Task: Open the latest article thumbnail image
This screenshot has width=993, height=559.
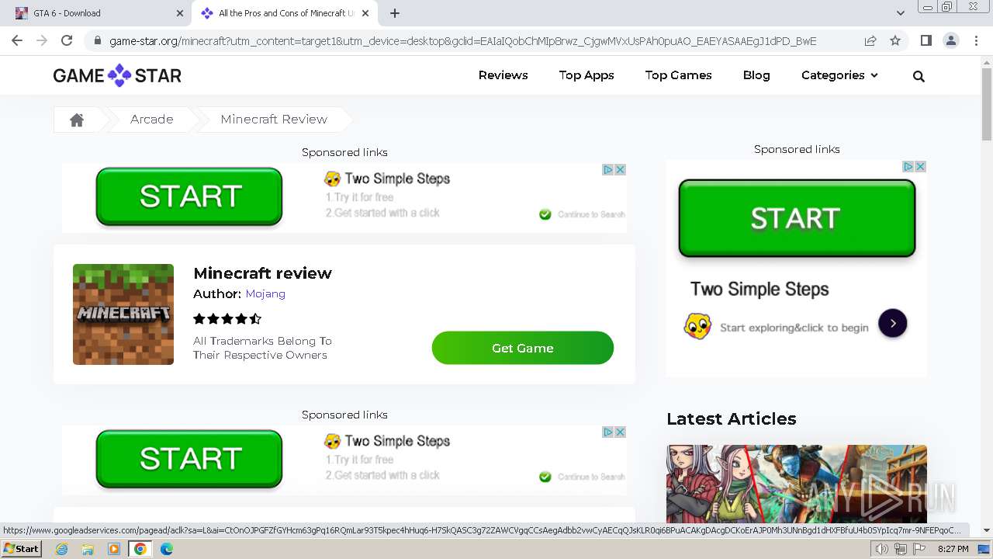Action: click(x=797, y=484)
